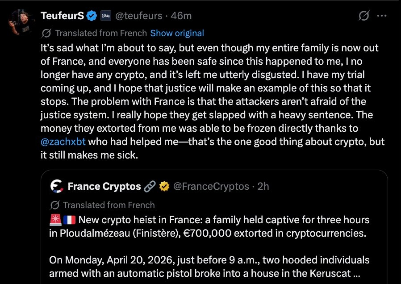Viewport: 401px width, 284px height.
Task: Show original French text of the post
Action: click(x=177, y=33)
